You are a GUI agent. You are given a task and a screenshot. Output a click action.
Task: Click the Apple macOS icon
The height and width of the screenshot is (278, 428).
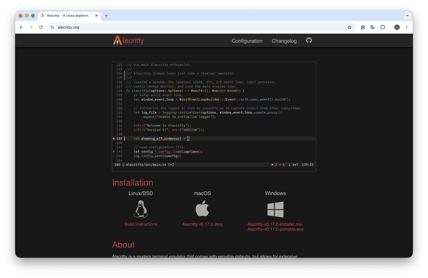pyautogui.click(x=202, y=209)
